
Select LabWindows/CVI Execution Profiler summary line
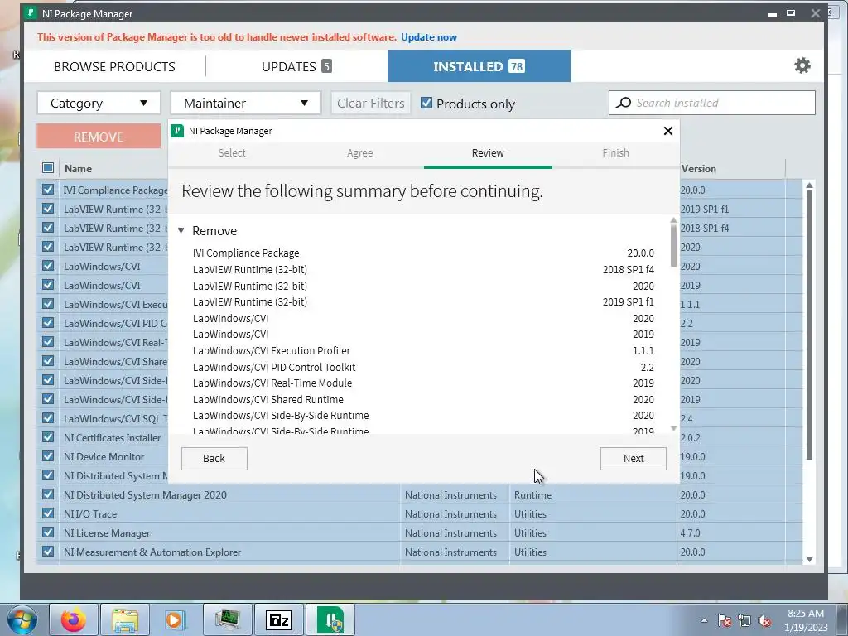pyautogui.click(x=272, y=350)
